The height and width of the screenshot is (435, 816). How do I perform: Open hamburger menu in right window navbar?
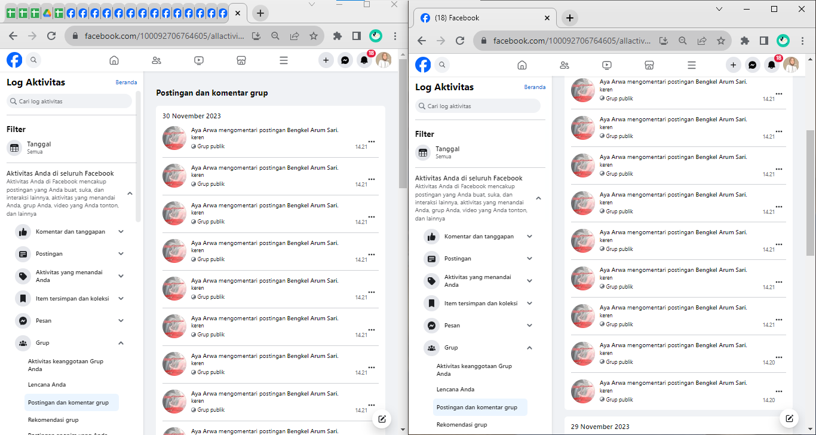point(692,65)
